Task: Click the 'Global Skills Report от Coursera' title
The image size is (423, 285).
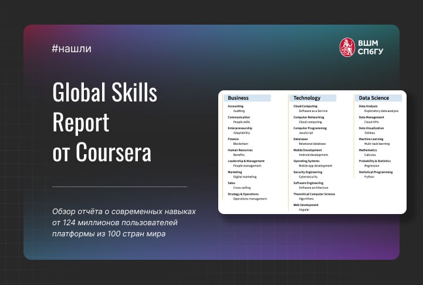Action: coord(104,122)
